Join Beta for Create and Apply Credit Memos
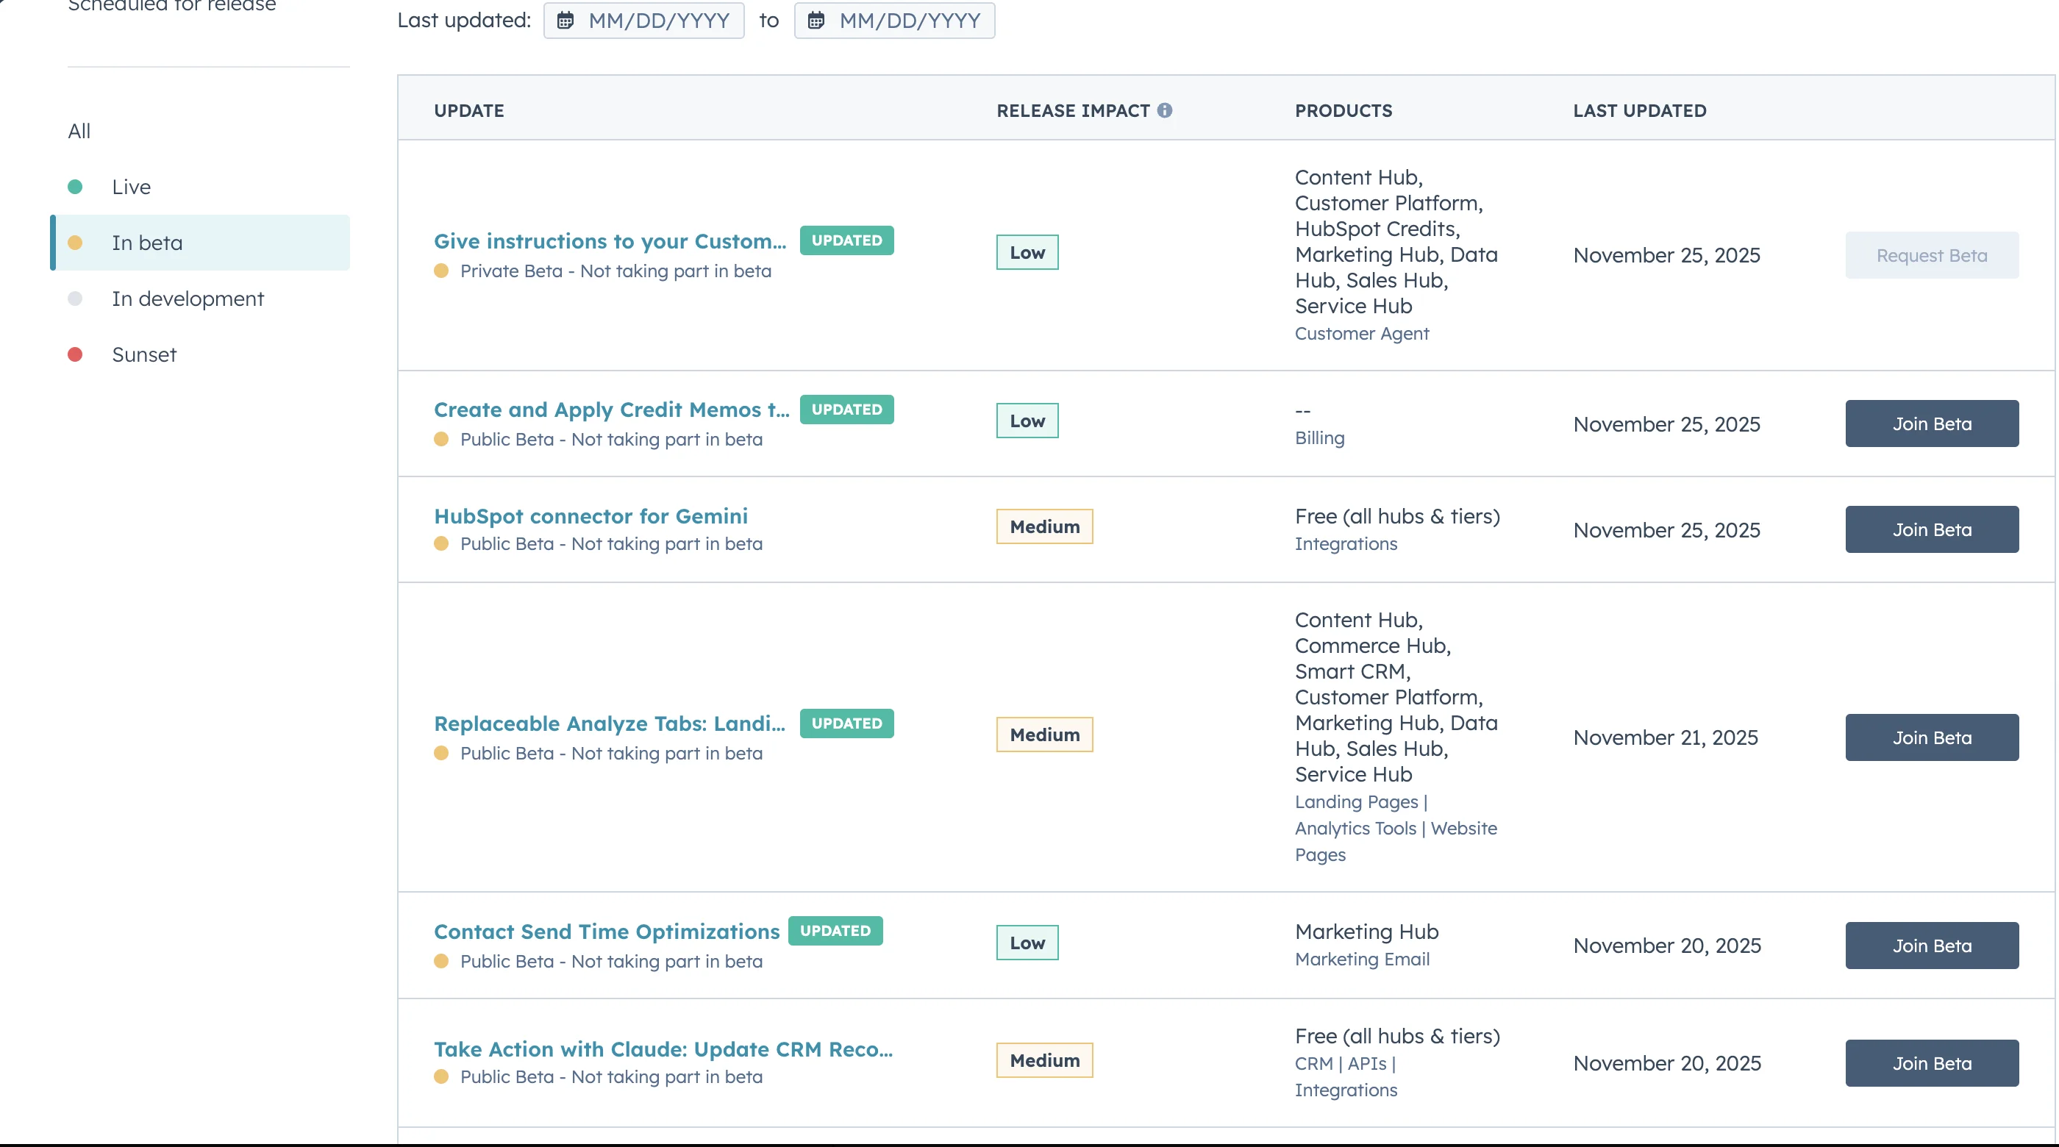 click(1932, 423)
